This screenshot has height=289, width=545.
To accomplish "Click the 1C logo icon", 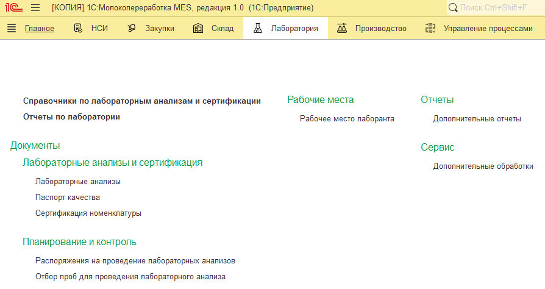I will [x=13, y=7].
